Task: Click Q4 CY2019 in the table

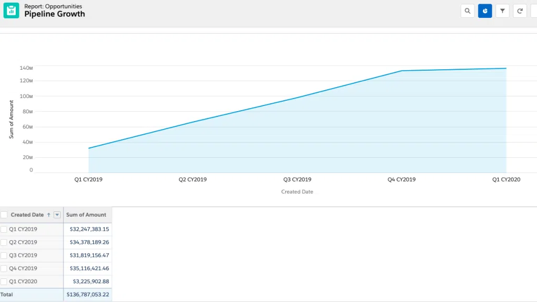Action: pyautogui.click(x=23, y=268)
